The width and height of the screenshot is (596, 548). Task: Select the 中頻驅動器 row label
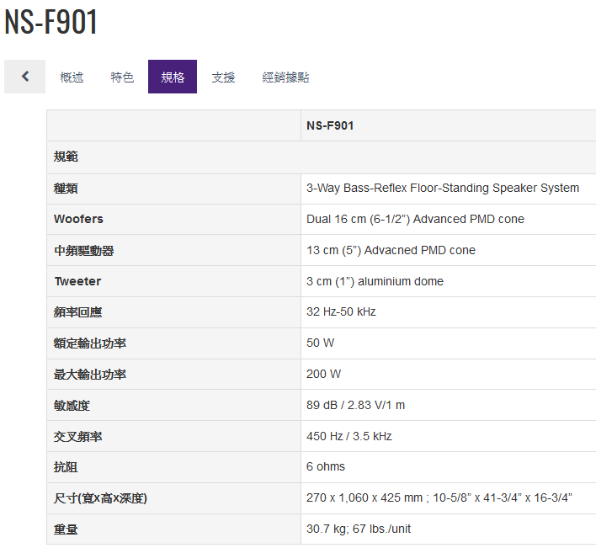[x=83, y=251]
